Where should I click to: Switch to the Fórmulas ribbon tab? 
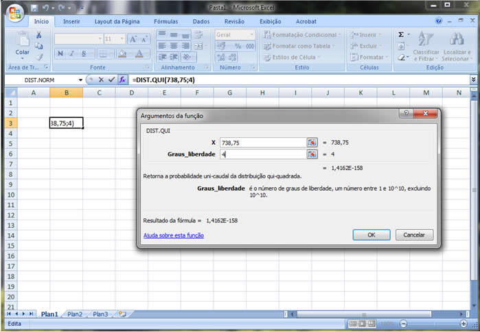click(x=165, y=21)
